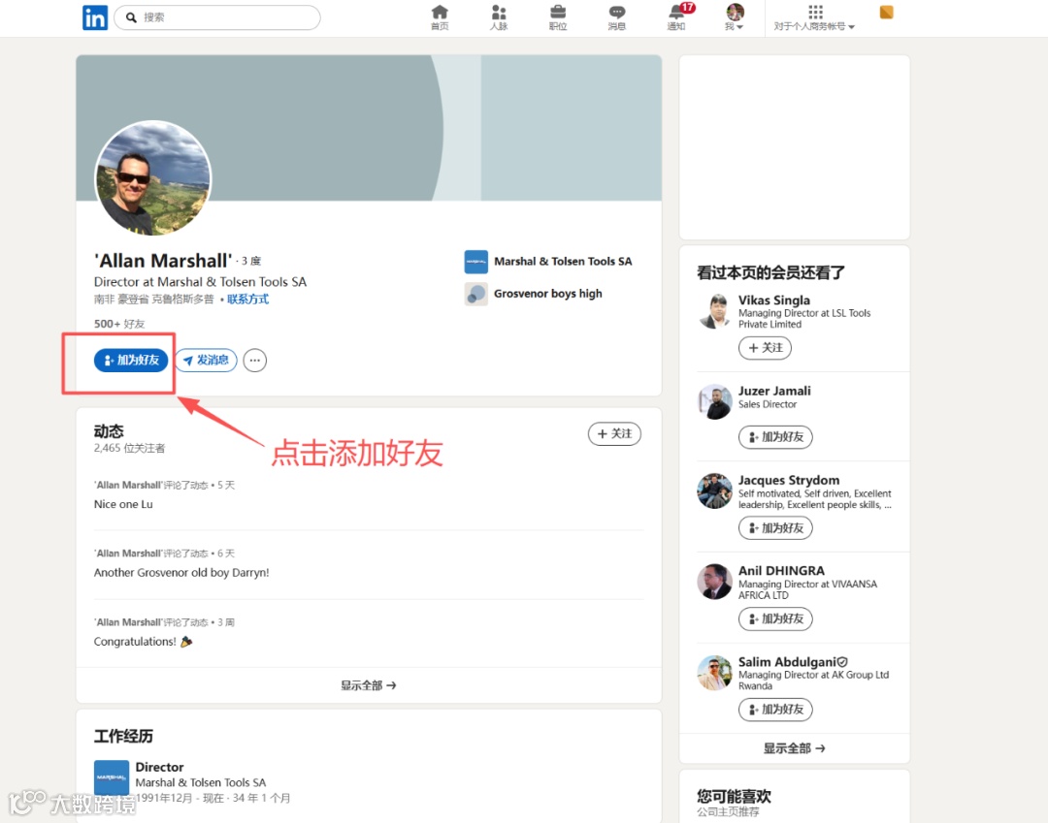Image resolution: width=1048 pixels, height=823 pixels.
Task: Click 显示全部 under the activity section
Action: (369, 685)
